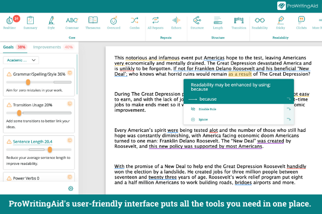Click misspelled word 'unlikly'
322x214 pixels.
127,69
